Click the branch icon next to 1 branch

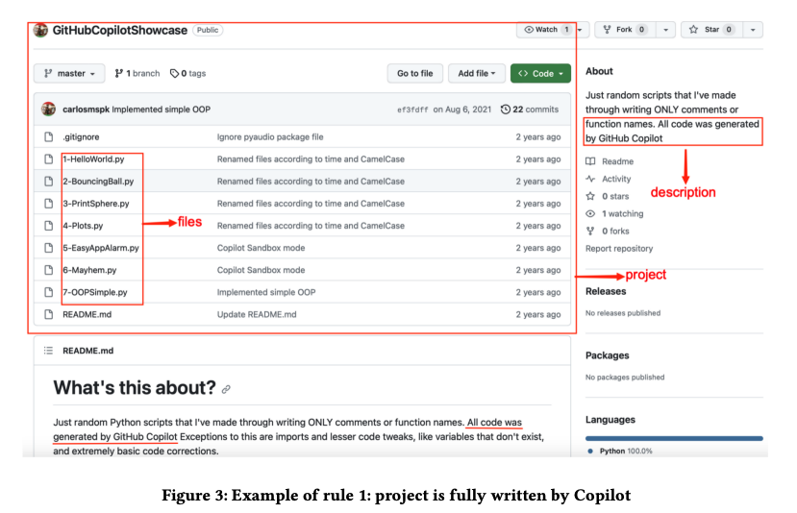click(119, 74)
